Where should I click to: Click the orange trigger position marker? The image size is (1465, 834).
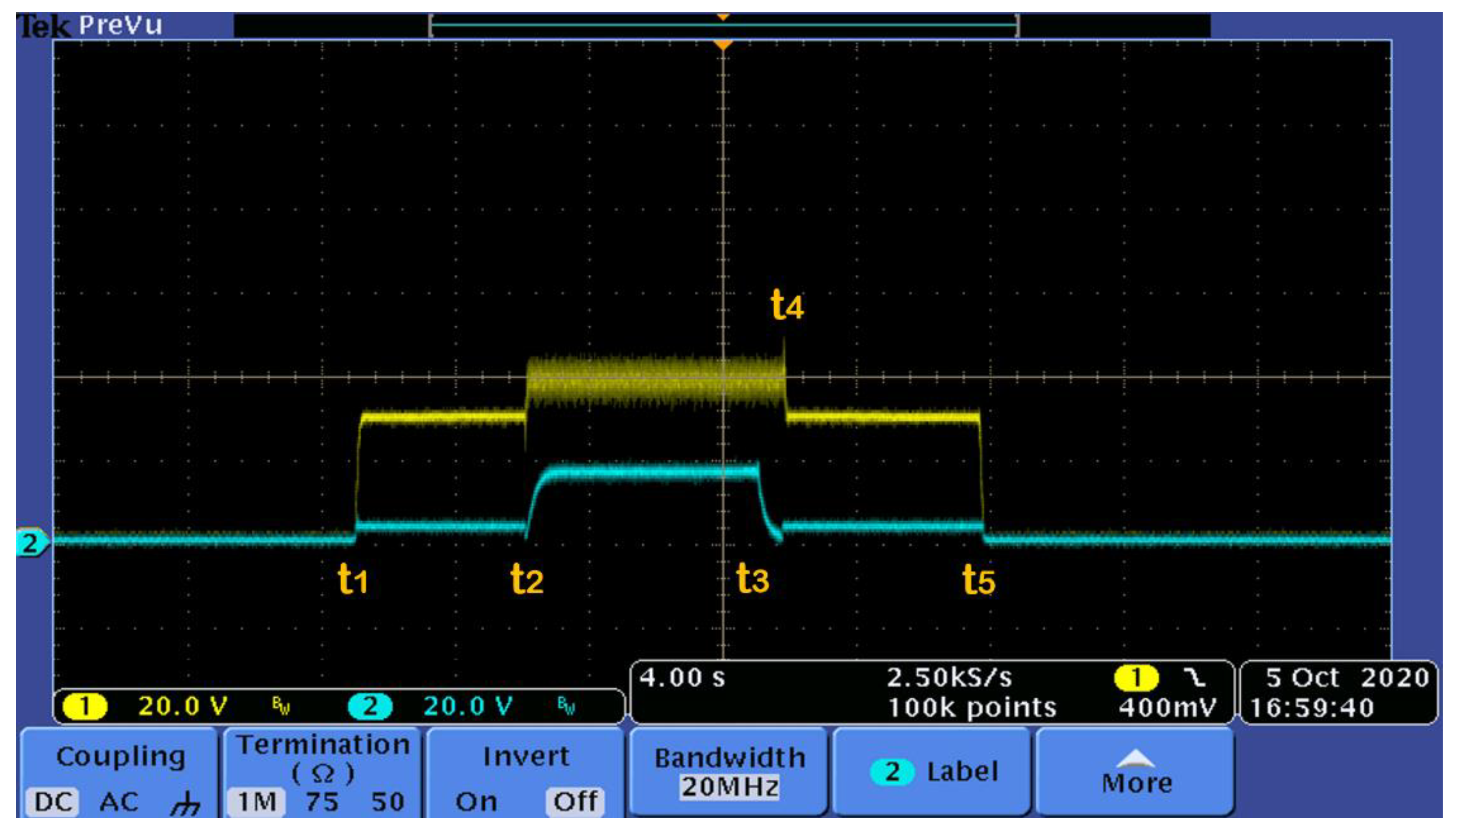pos(723,45)
